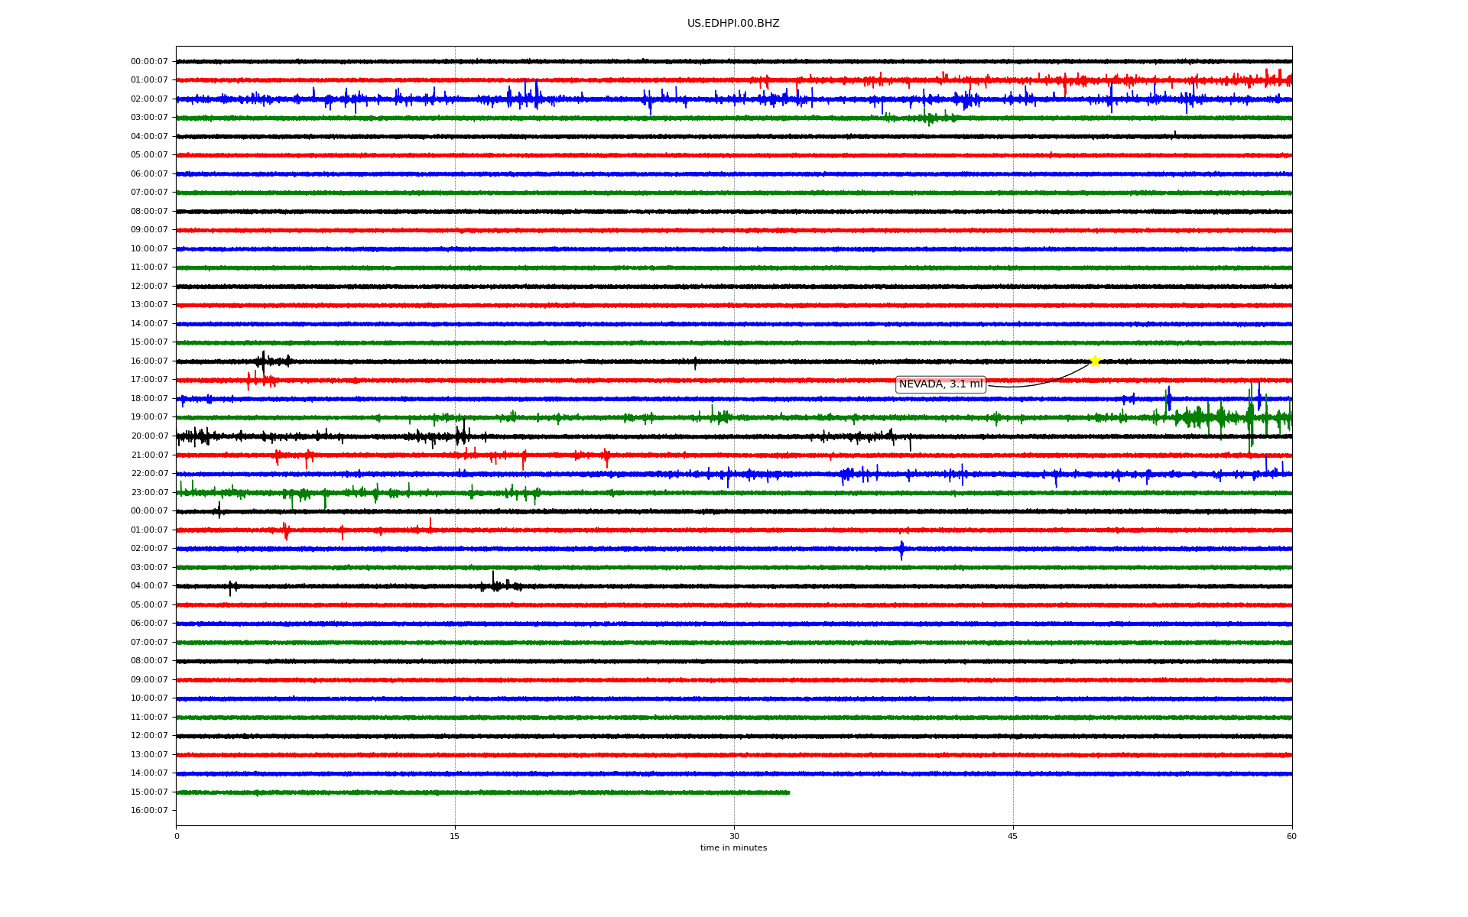Select the x-axis tick label 0
This screenshot has height=917, width=1468.
click(x=177, y=836)
